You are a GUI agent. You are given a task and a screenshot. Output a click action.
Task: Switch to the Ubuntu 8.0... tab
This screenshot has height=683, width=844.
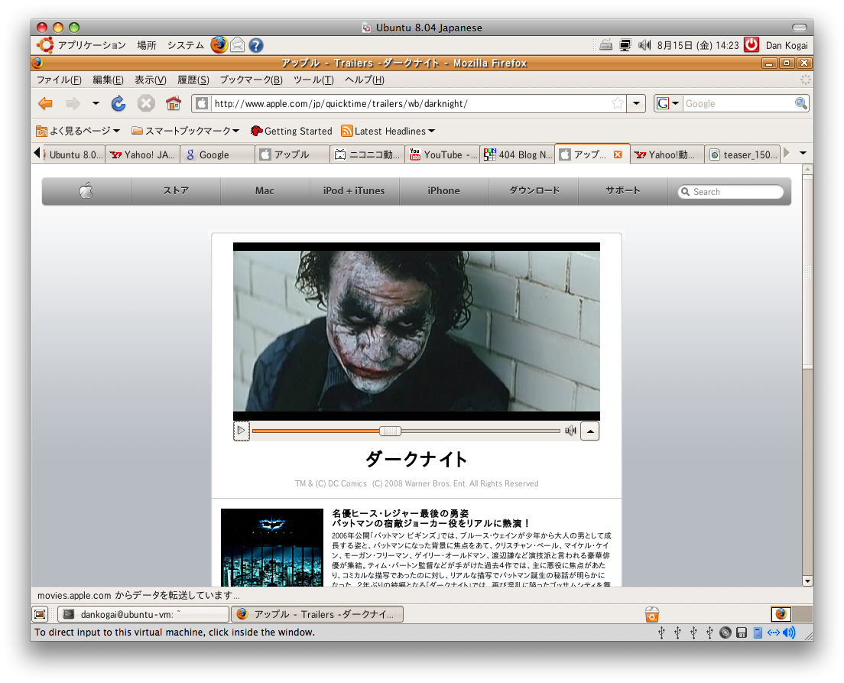73,154
